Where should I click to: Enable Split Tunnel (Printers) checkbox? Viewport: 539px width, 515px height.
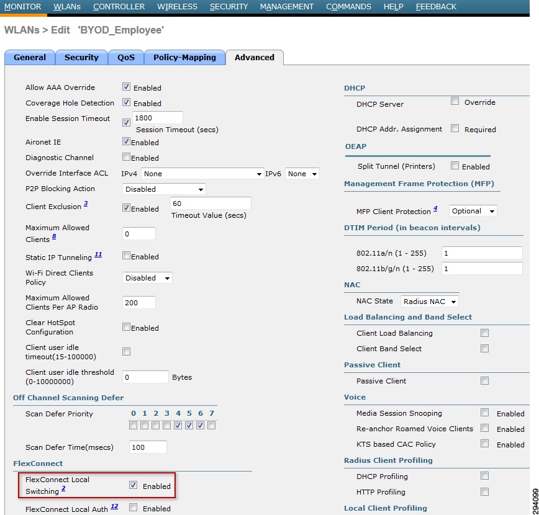pyautogui.click(x=455, y=166)
